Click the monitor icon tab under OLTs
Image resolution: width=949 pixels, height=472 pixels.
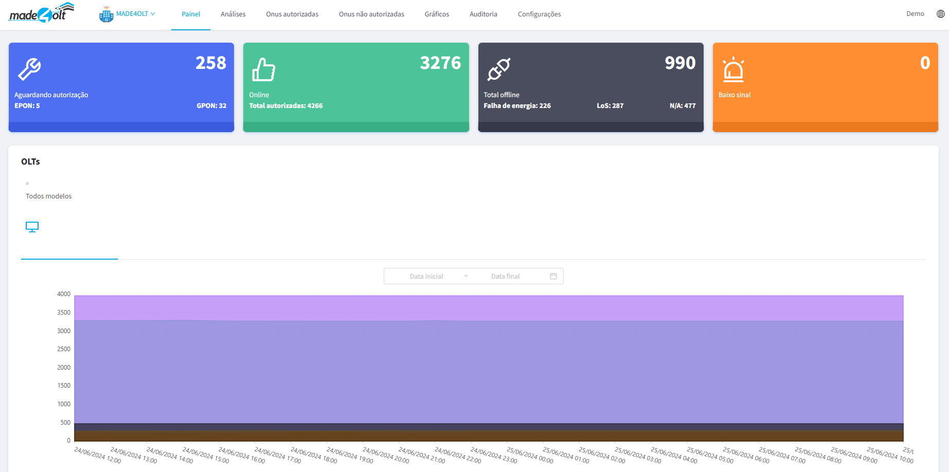coord(32,227)
